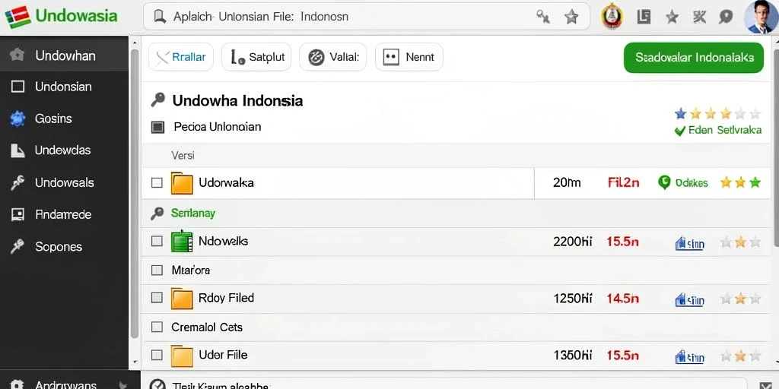Viewport: 779px width, 389px height.
Task: Click the Eden Setlvraka verified link
Action: click(718, 131)
